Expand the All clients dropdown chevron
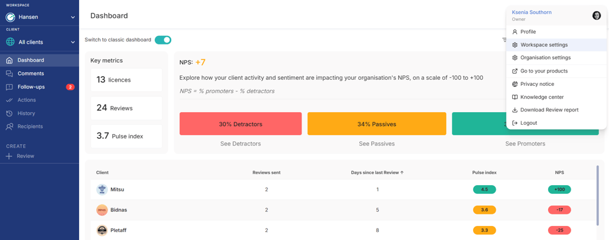 [x=73, y=42]
